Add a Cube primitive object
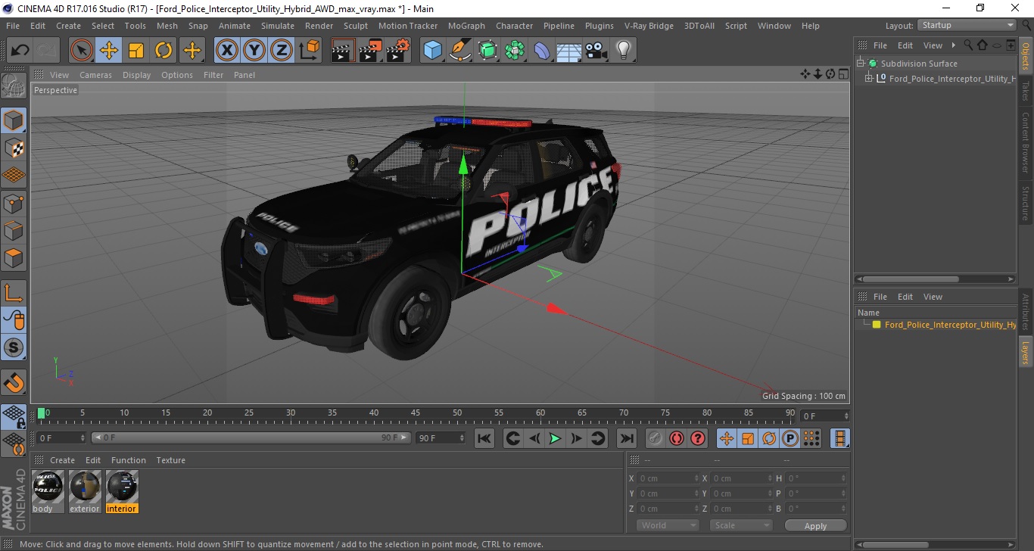The height and width of the screenshot is (551, 1034). click(x=432, y=51)
